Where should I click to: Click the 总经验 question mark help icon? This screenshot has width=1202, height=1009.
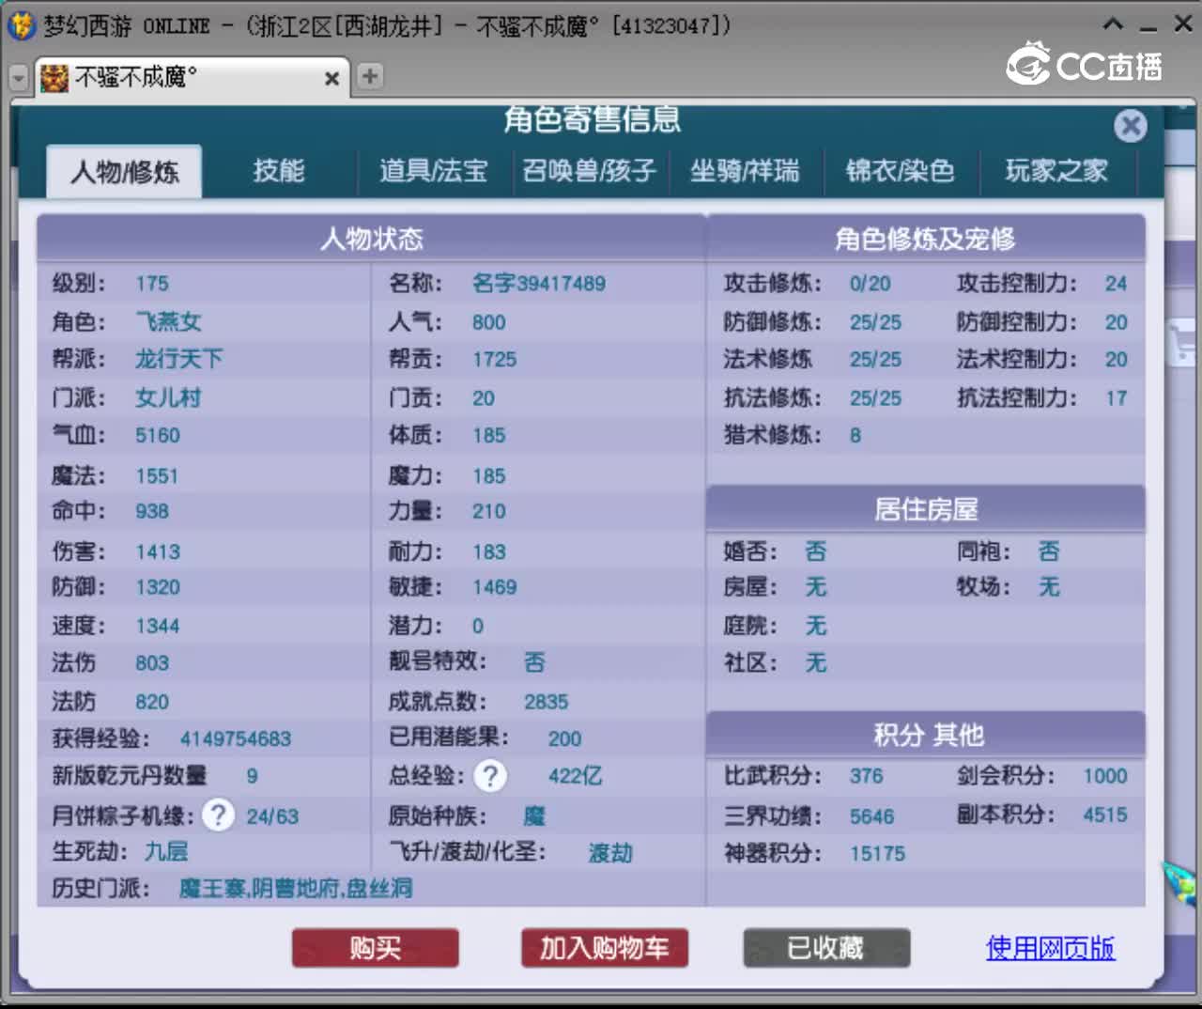(489, 776)
